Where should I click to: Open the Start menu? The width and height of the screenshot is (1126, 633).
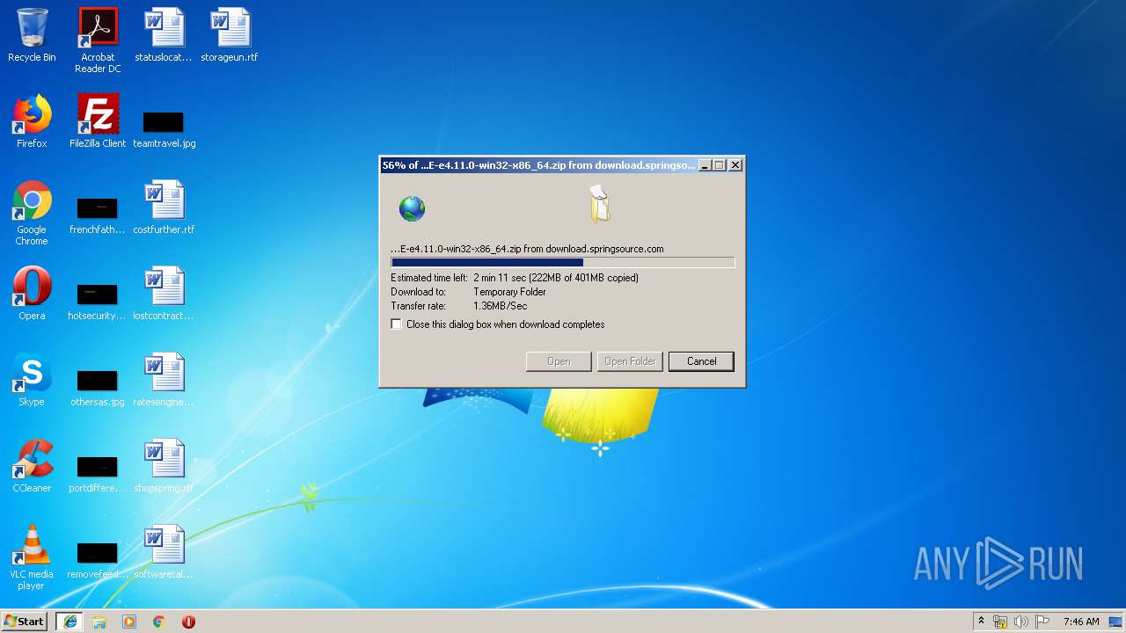(x=25, y=622)
